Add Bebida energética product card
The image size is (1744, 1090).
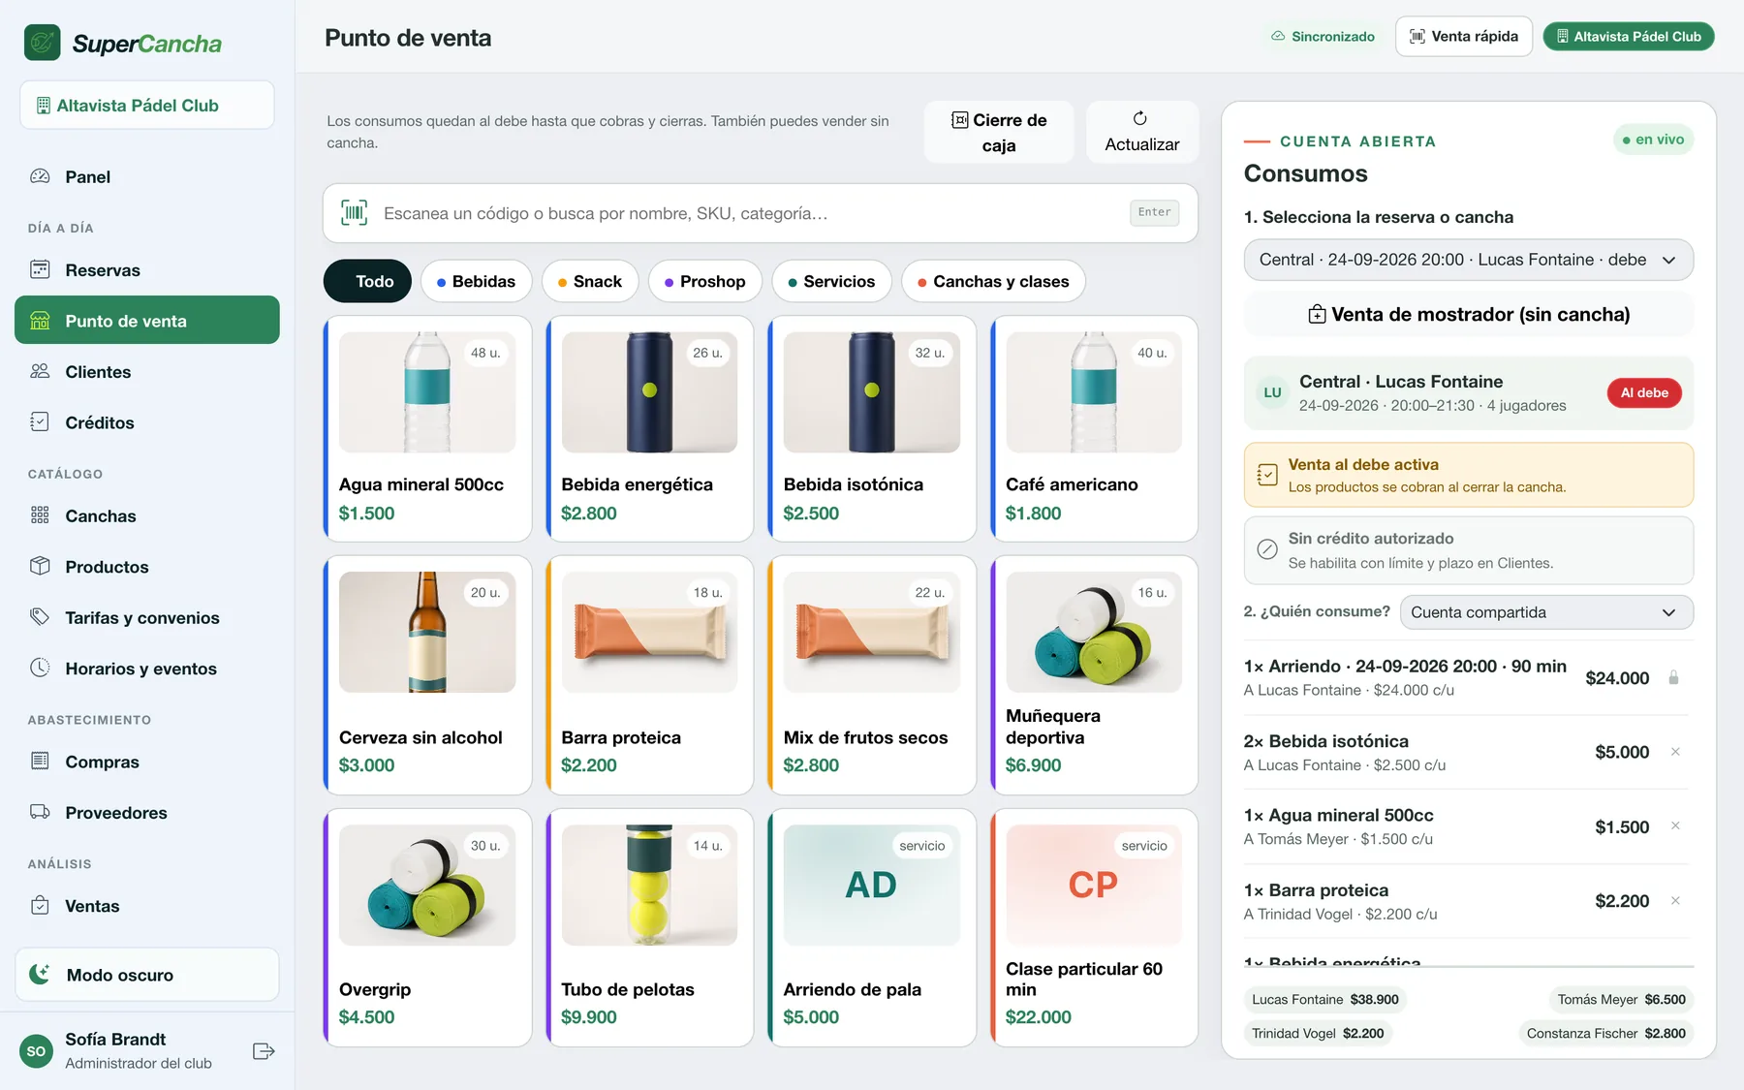(x=649, y=428)
